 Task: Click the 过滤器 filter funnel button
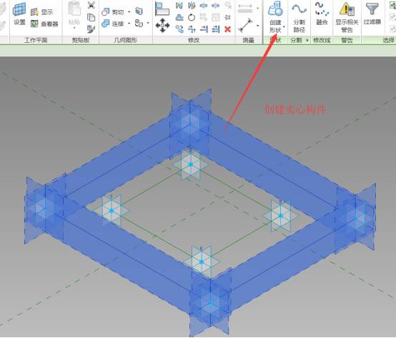[372, 13]
